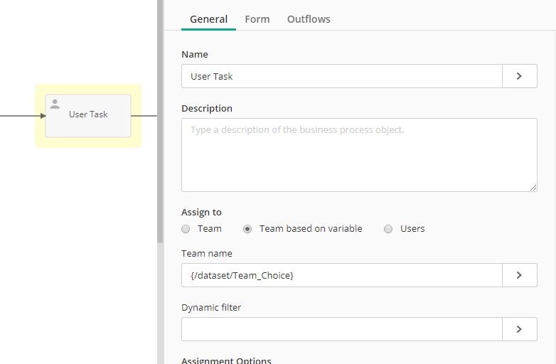
Task: Open the Form tab
Action: pyautogui.click(x=257, y=19)
